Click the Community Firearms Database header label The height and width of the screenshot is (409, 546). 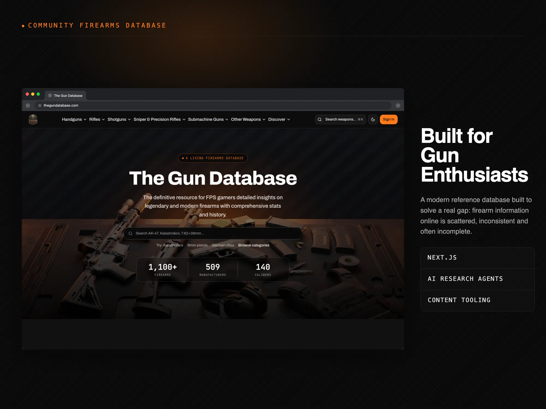coord(97,26)
